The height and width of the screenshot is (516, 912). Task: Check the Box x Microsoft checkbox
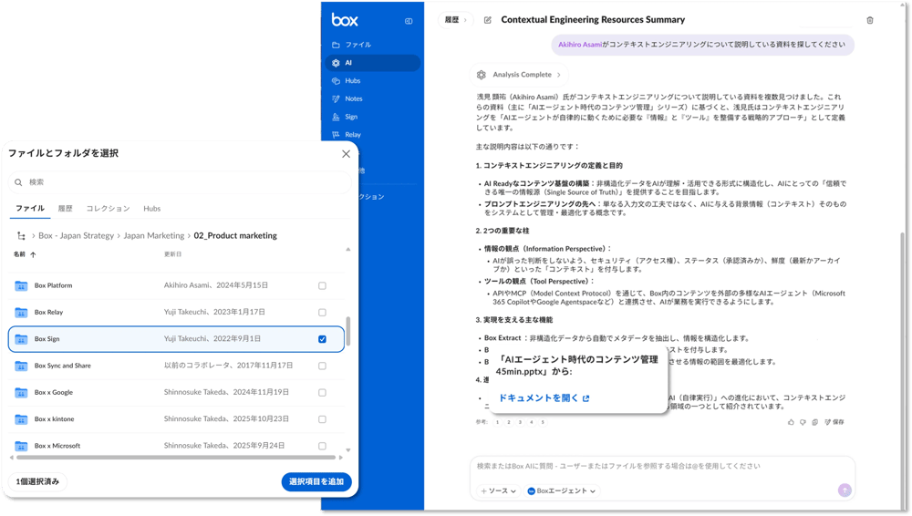(322, 446)
